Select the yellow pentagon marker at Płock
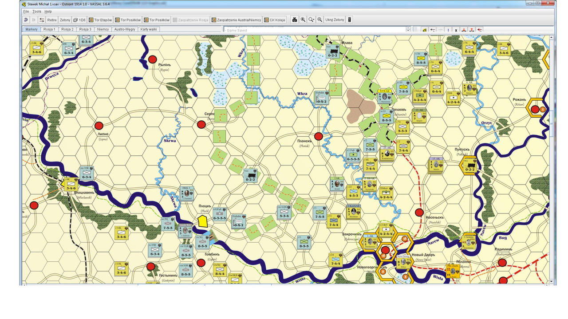The width and height of the screenshot is (568, 319). click(x=203, y=222)
